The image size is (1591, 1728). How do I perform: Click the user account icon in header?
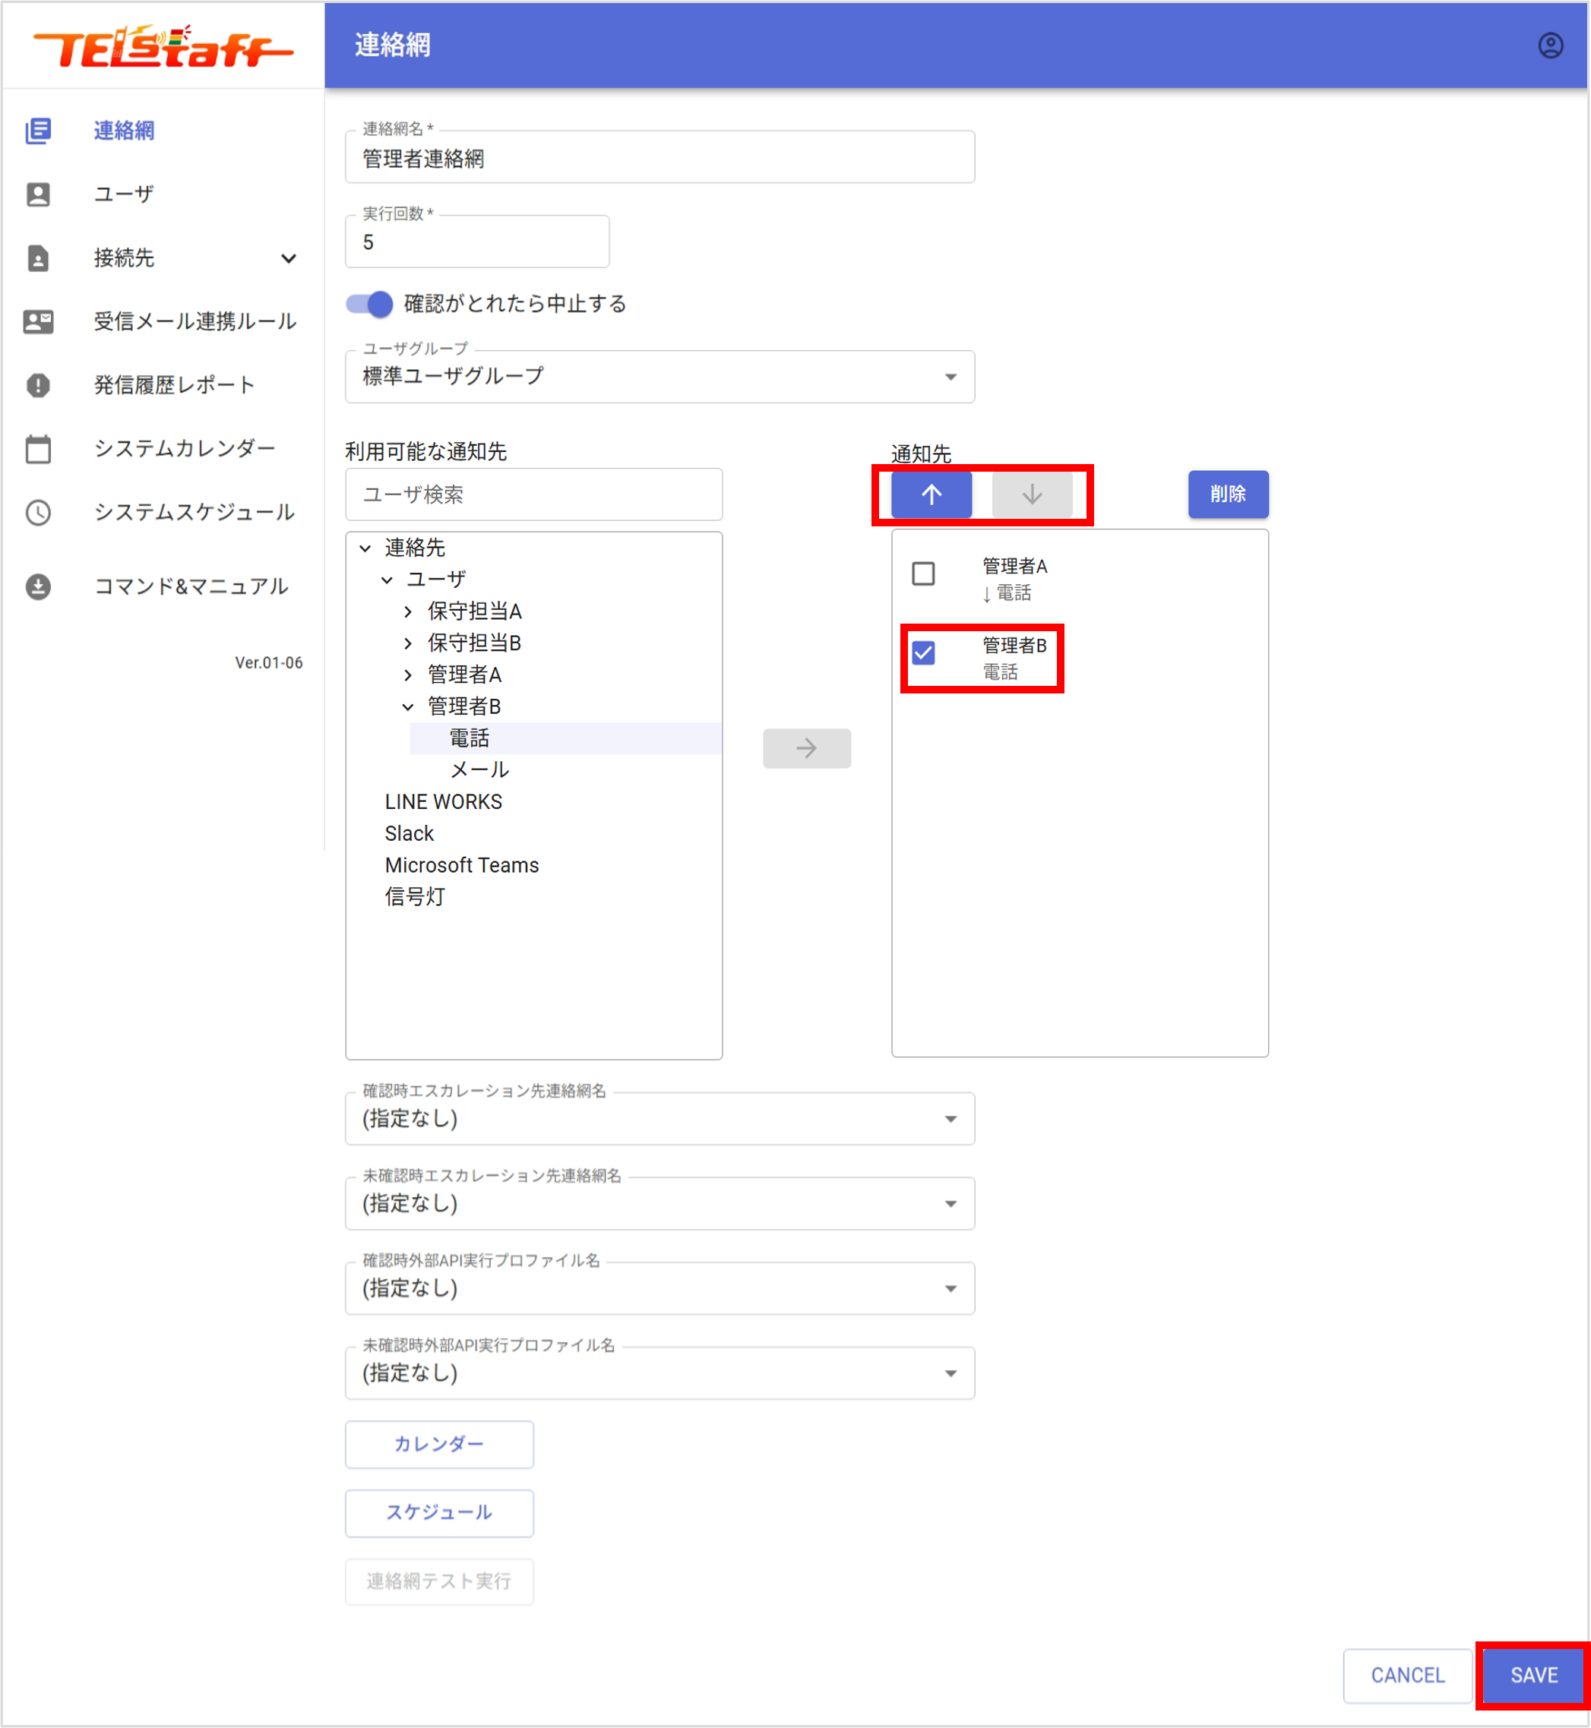(x=1550, y=46)
